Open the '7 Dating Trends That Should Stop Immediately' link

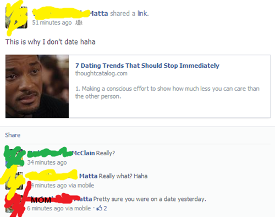pyautogui.click(x=147, y=66)
